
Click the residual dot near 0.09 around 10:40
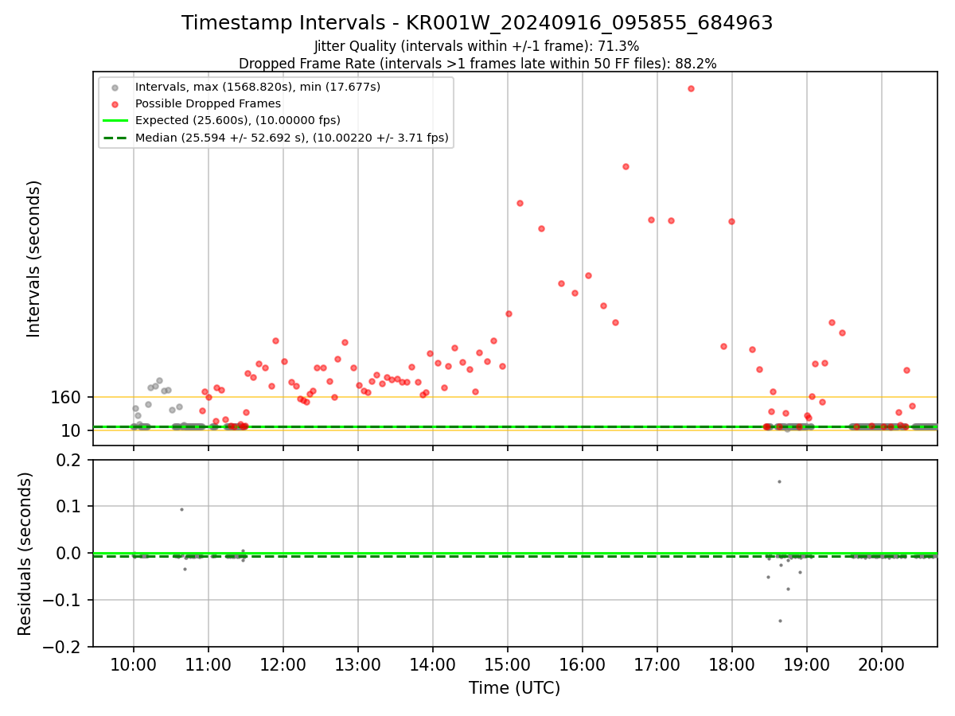(x=181, y=509)
